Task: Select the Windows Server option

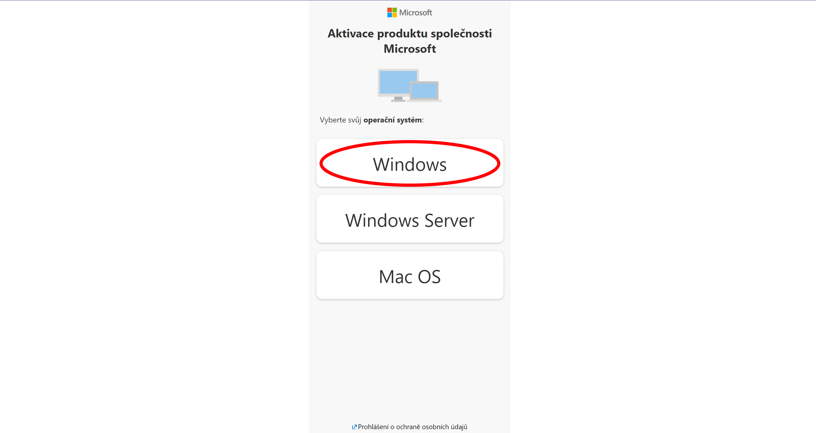Action: click(410, 219)
